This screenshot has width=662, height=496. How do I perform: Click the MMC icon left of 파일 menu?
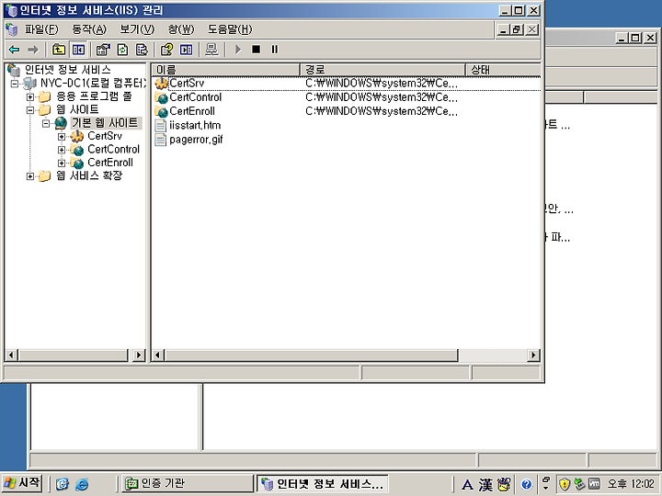pos(12,29)
